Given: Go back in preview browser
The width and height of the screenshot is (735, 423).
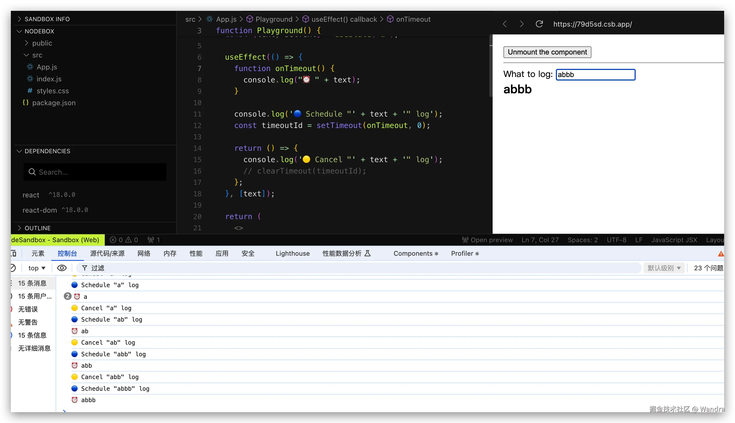Looking at the screenshot, I should [x=505, y=24].
